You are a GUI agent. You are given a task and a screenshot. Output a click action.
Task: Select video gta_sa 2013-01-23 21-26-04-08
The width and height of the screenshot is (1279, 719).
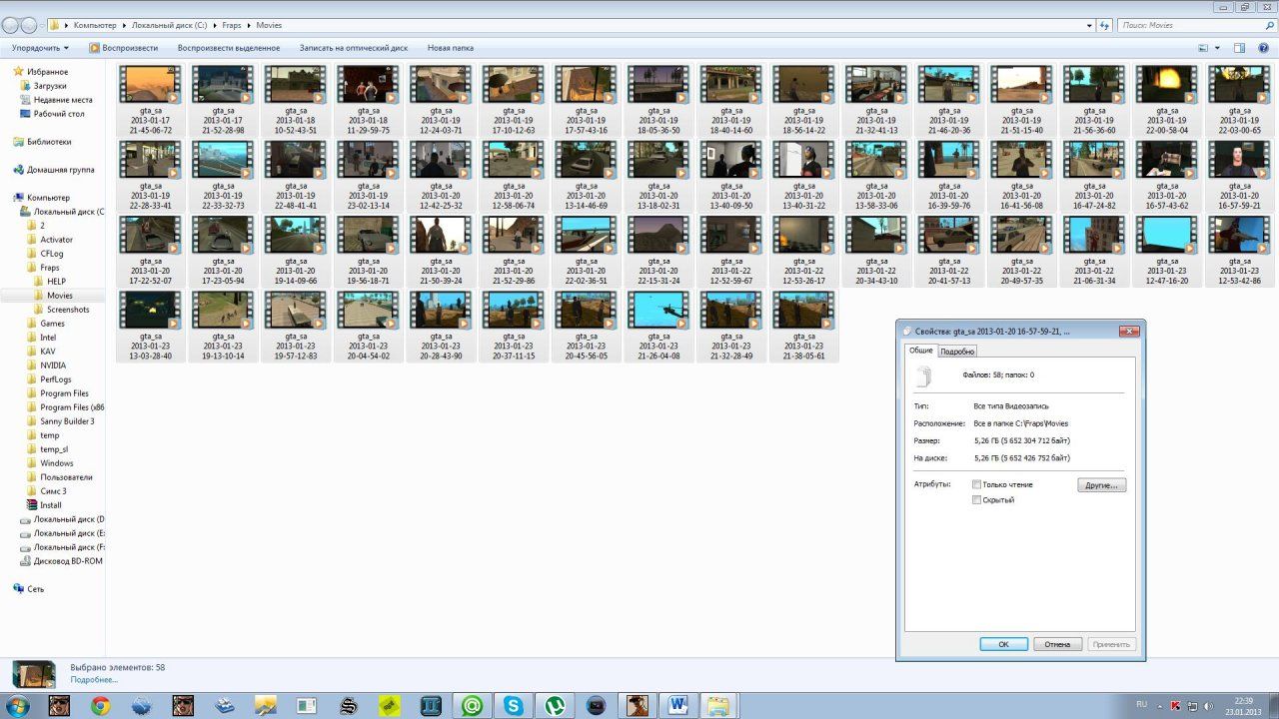click(659, 326)
